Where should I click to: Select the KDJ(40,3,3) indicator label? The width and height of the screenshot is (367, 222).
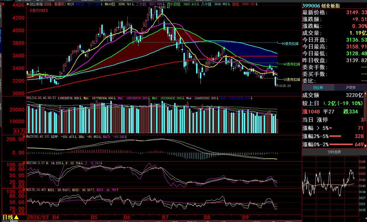tap(35, 163)
